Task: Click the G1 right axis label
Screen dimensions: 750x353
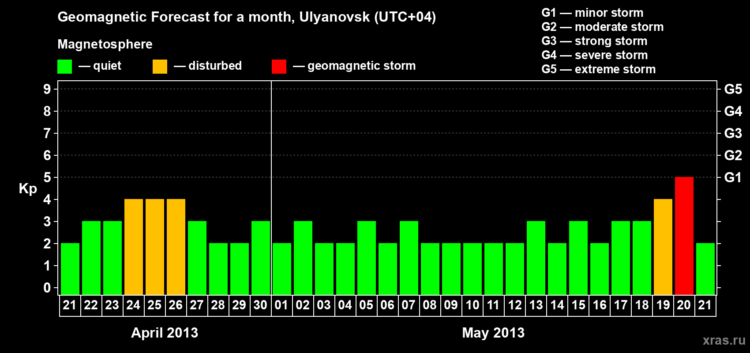Action: coord(733,177)
